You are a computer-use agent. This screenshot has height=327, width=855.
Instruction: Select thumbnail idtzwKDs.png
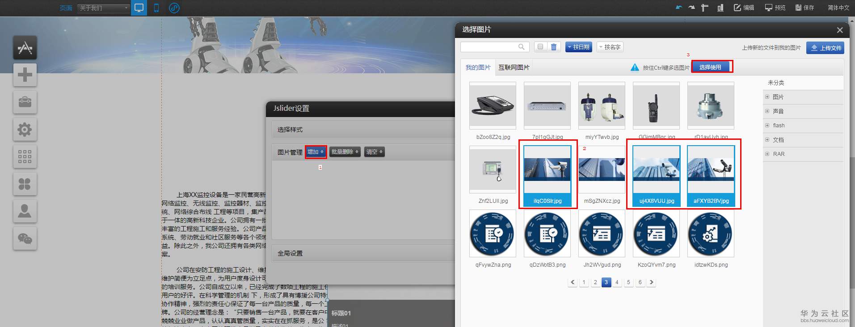[x=711, y=234]
